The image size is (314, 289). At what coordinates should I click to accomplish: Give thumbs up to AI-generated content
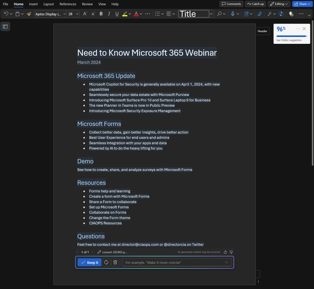225,252
